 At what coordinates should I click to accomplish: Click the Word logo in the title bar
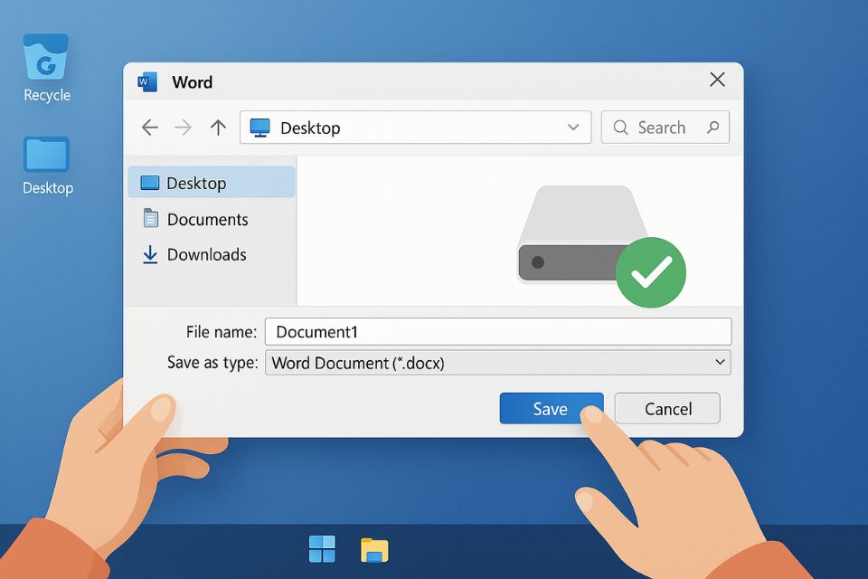click(146, 81)
